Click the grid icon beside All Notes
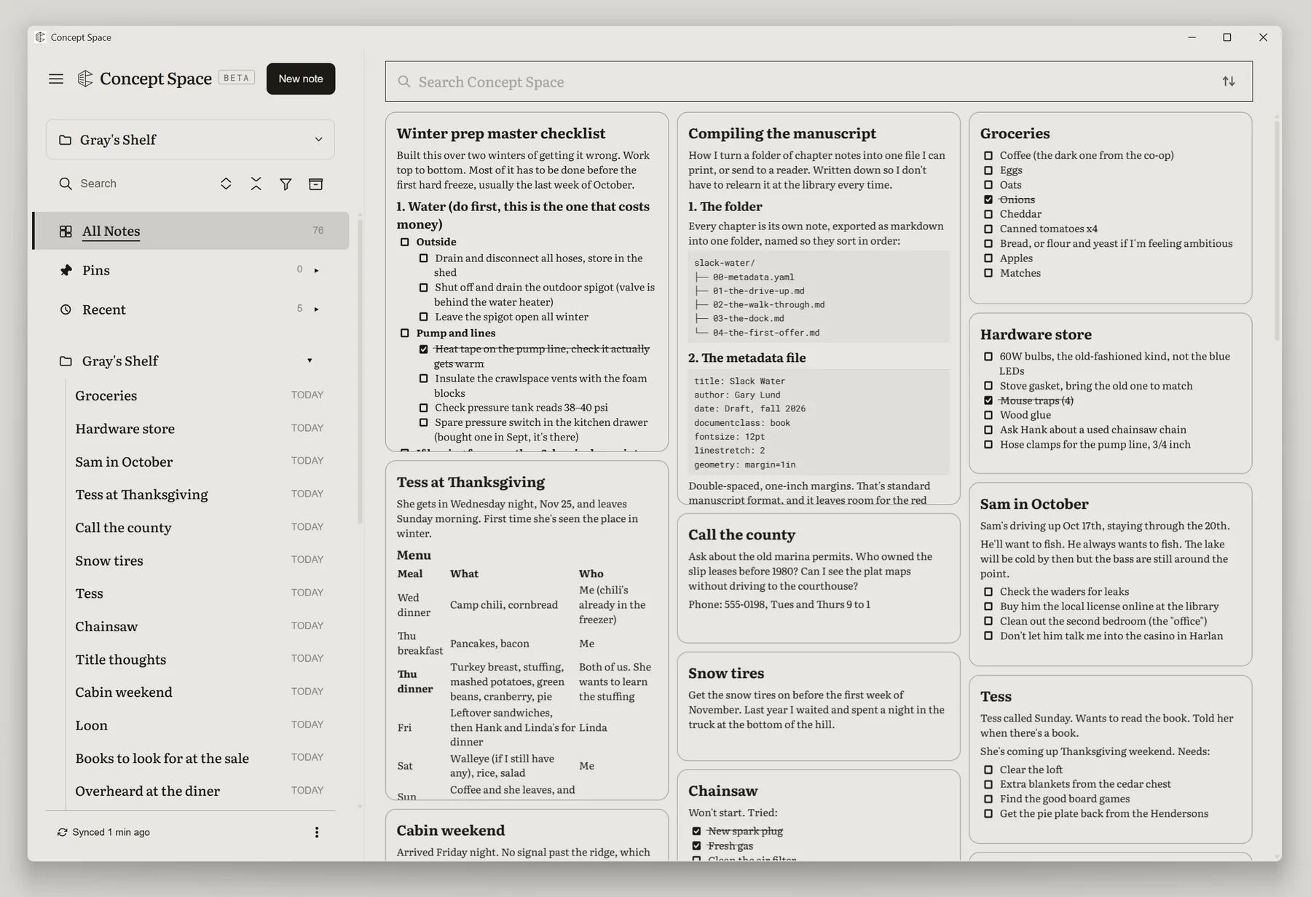This screenshot has height=897, width=1311. coord(66,231)
